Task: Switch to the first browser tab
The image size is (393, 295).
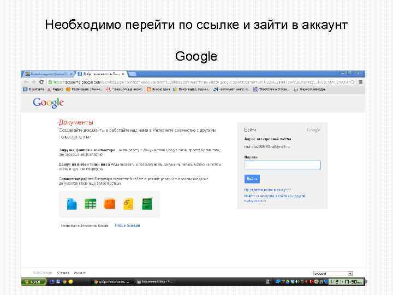Action: 49,74
